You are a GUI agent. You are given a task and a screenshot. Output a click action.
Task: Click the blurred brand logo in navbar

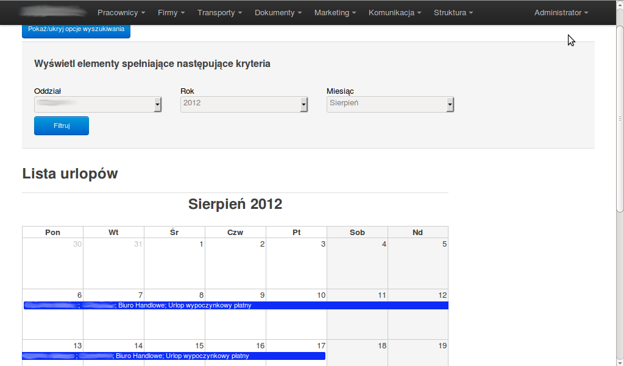(52, 12)
